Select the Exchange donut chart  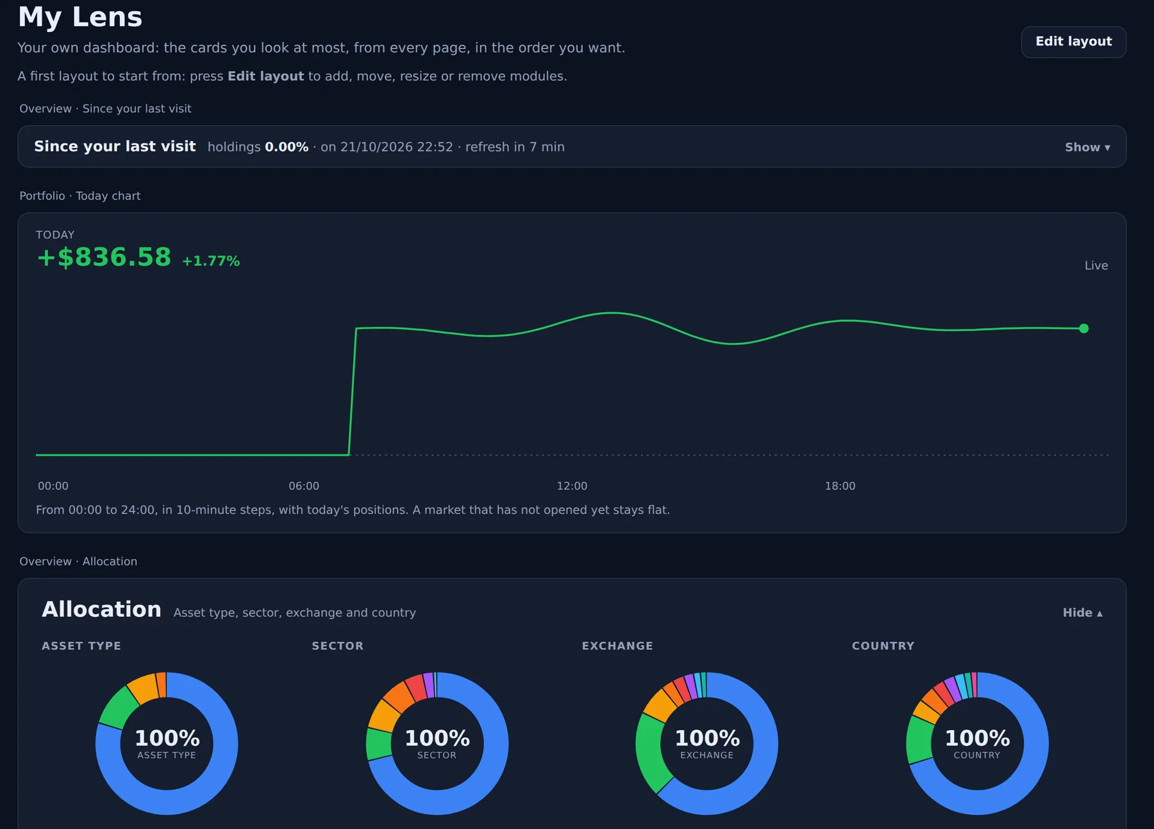click(707, 744)
